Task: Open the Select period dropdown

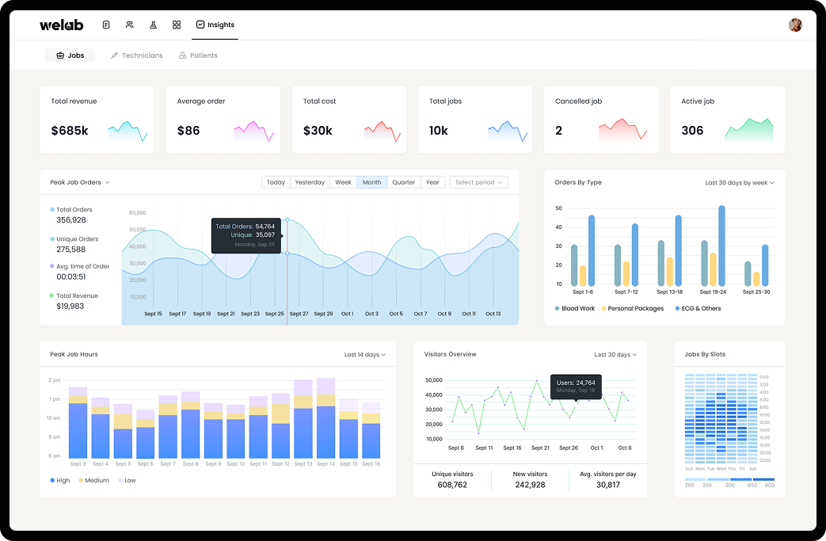Action: pyautogui.click(x=478, y=181)
